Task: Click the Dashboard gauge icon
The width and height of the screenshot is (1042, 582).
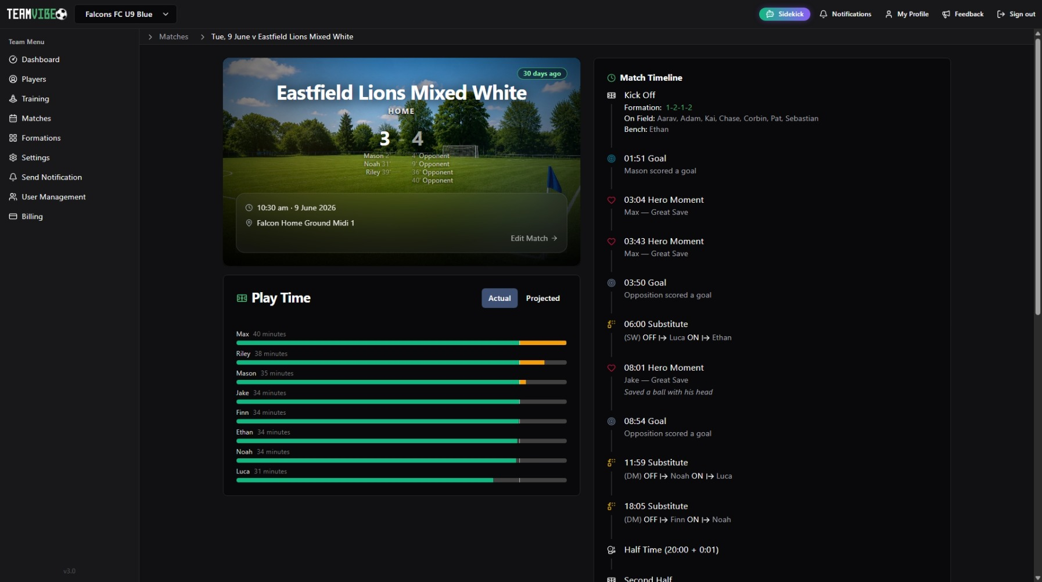Action: (x=13, y=59)
